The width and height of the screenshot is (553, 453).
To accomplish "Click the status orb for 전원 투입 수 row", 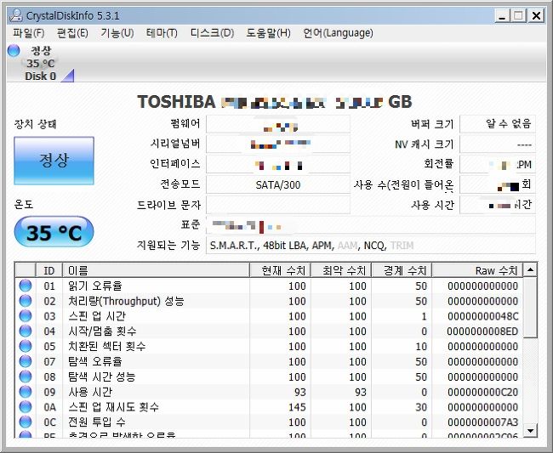I will (x=26, y=422).
